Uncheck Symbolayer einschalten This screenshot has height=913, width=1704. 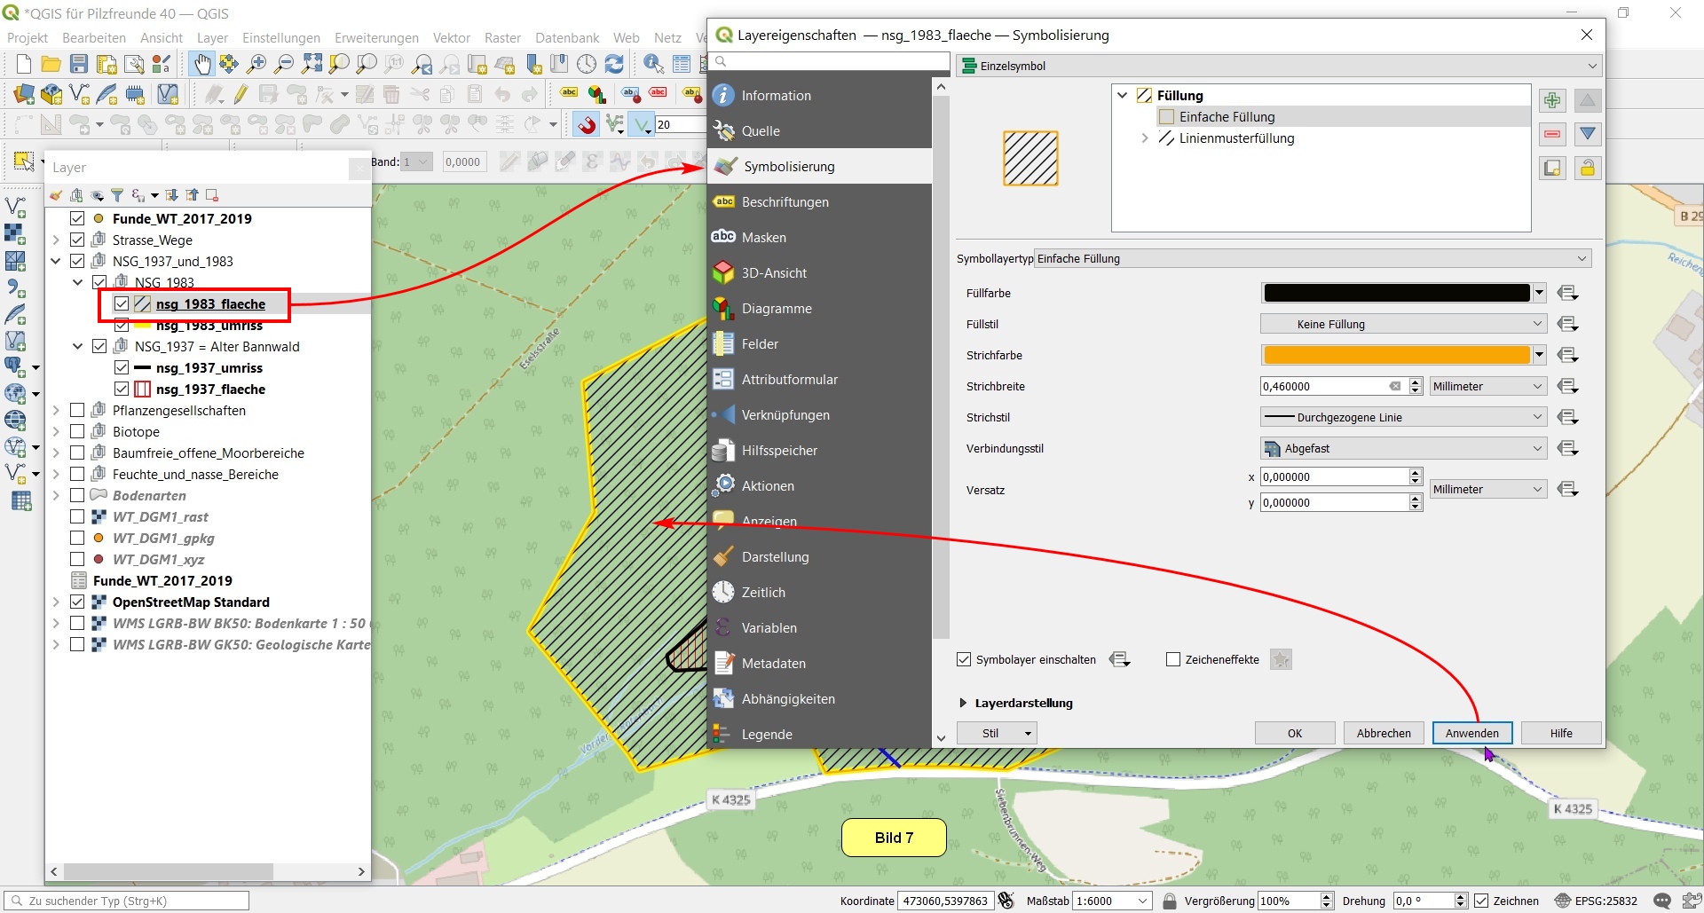(964, 659)
